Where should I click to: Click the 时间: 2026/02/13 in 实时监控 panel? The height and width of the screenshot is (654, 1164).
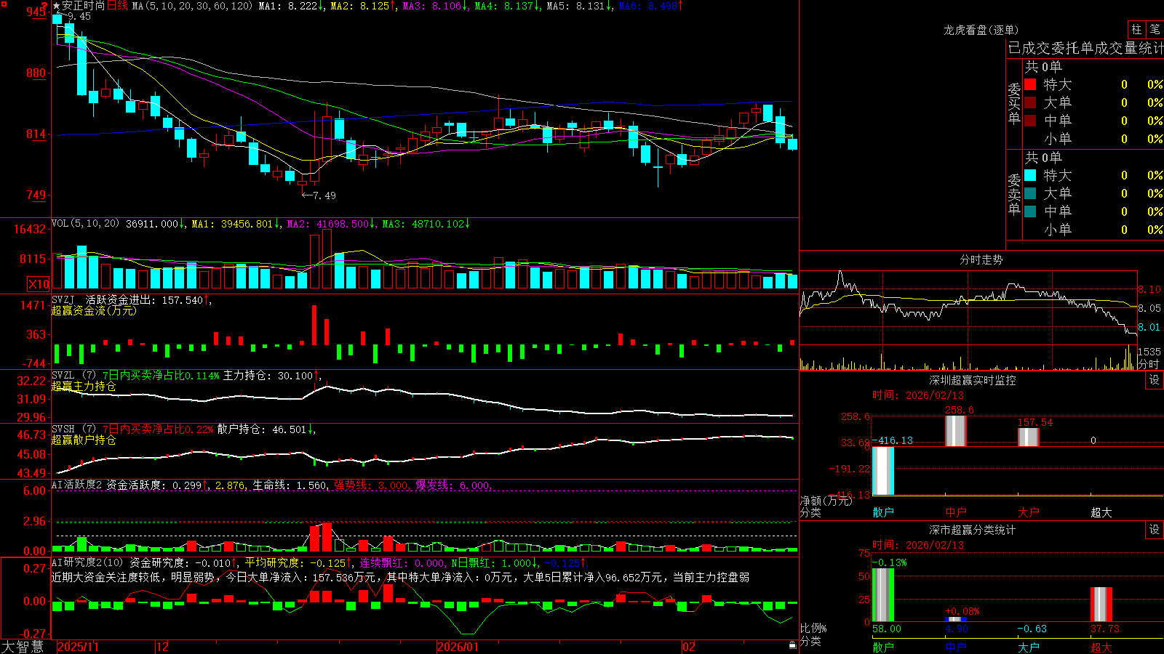(x=918, y=395)
